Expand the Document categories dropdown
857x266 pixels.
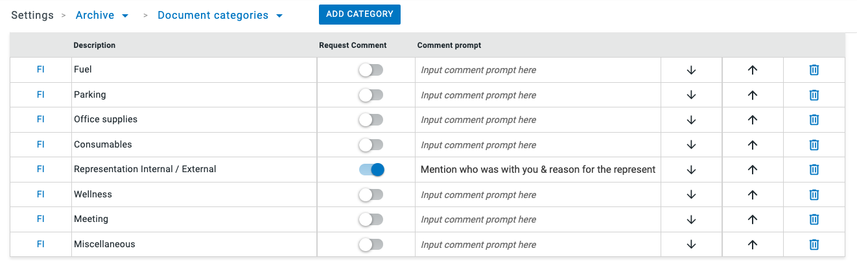click(220, 15)
